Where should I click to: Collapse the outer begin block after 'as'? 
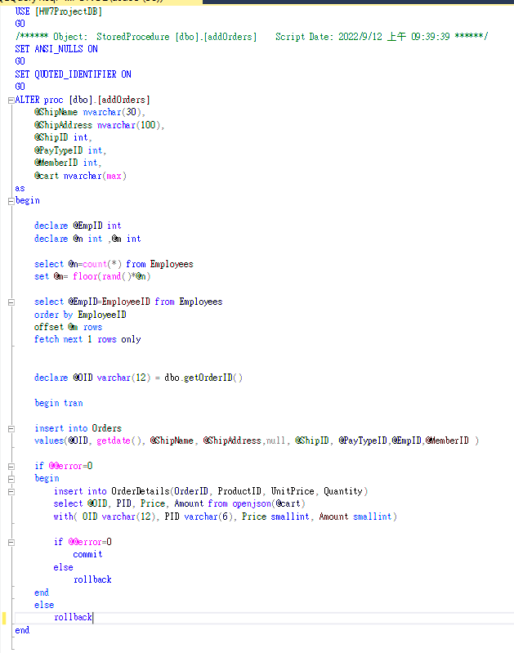tap(11, 201)
